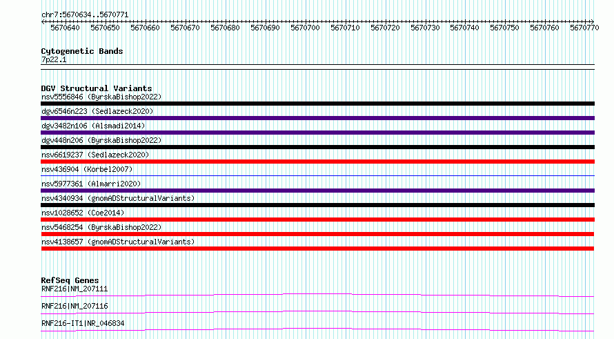This screenshot has height=339, width=614.
Task: Select the red bar of nsv4138657
Action: tap(317, 249)
